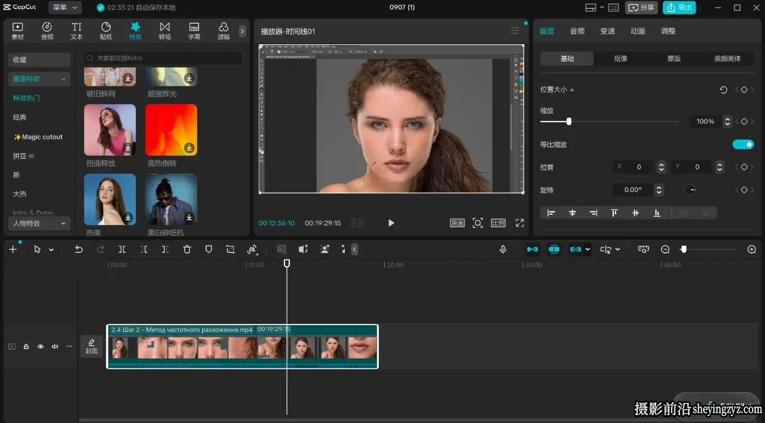Viewport: 765px width, 423px height.
Task: Open the 滤镜 filters panel
Action: (x=224, y=31)
